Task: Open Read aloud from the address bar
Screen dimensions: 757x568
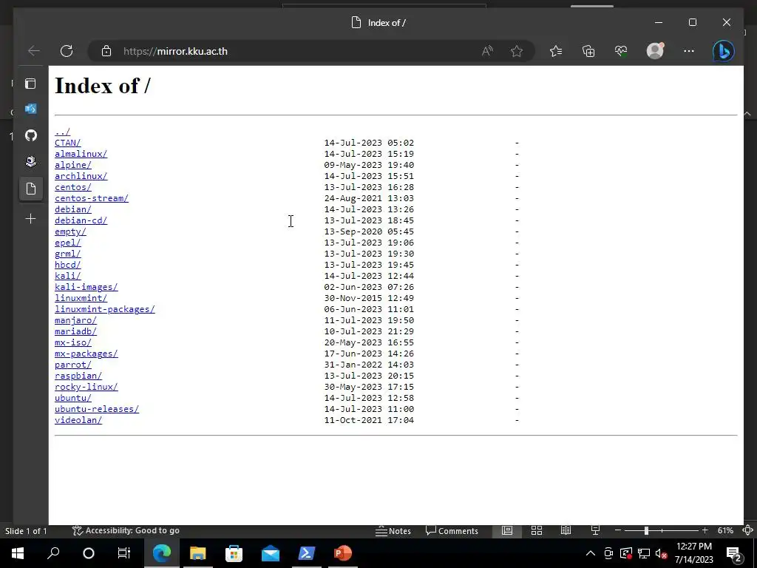Action: click(488, 51)
